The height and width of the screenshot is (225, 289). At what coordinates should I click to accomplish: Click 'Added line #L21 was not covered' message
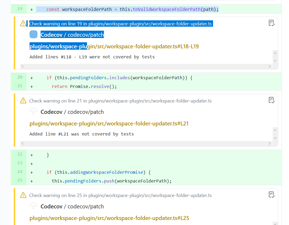point(82,134)
